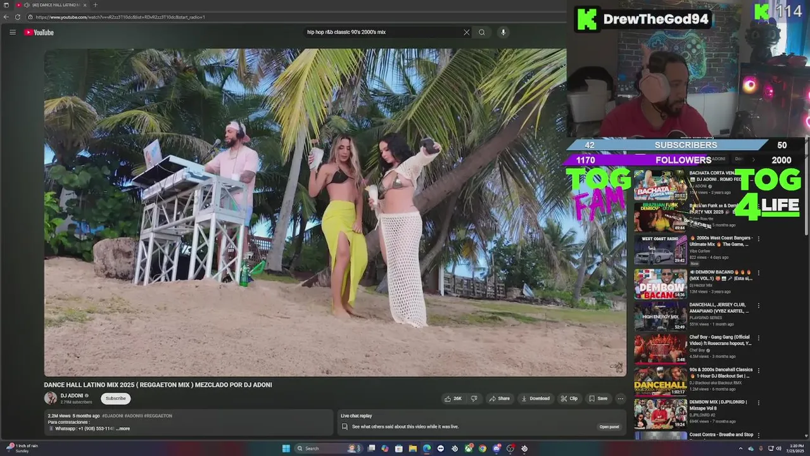Viewport: 810px width, 456px height.
Task: Open Google Chrome from the taskbar
Action: pyautogui.click(x=483, y=448)
